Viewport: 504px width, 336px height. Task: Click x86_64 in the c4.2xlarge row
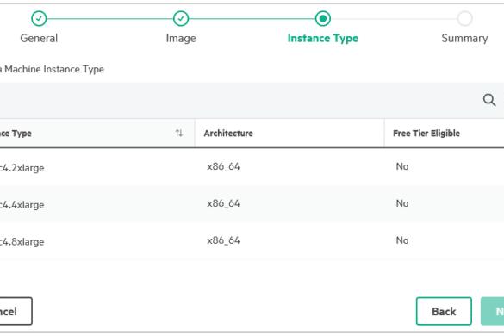[223, 166]
